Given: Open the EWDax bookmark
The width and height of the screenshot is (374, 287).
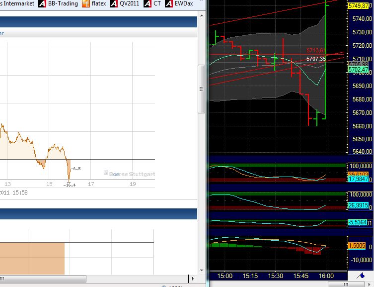Looking at the screenshot, I should click(x=184, y=3).
